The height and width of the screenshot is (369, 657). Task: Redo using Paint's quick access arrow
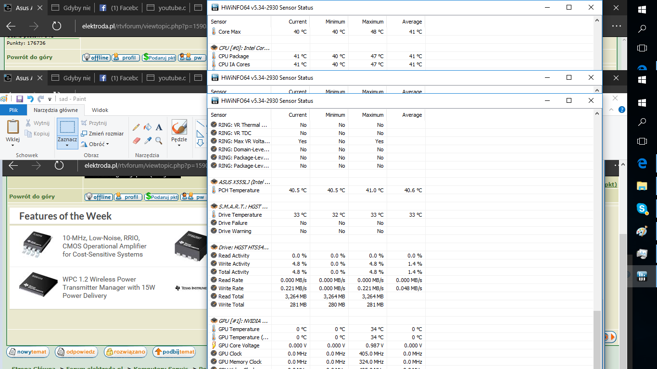[x=40, y=99]
